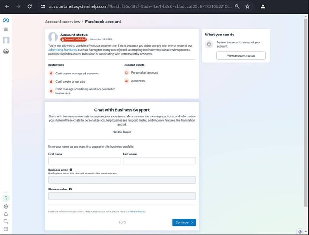Viewport: 309px width, 235px height.
Task: Focus the Phone number field
Action: tap(122, 196)
